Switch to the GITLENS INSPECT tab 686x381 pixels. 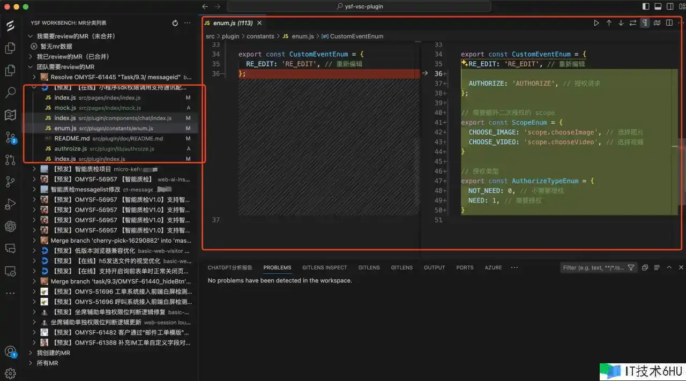(324, 267)
